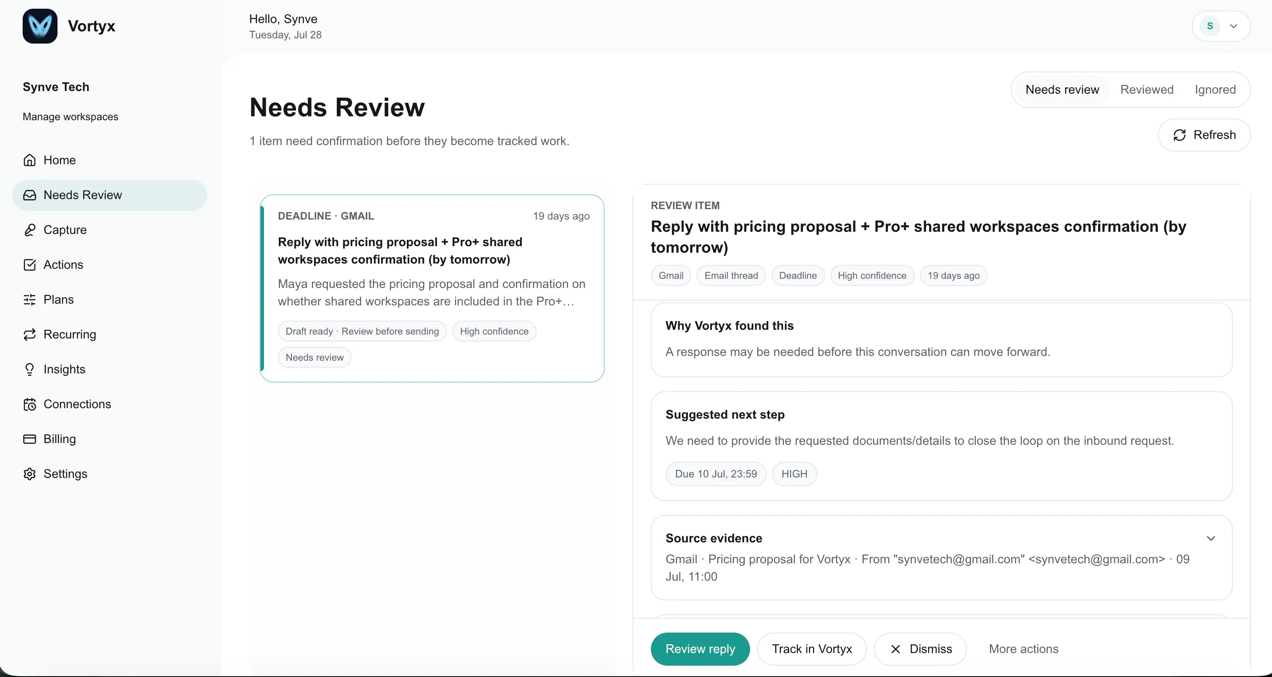Click the X icon on Dismiss button
The height and width of the screenshot is (677, 1272).
[896, 649]
